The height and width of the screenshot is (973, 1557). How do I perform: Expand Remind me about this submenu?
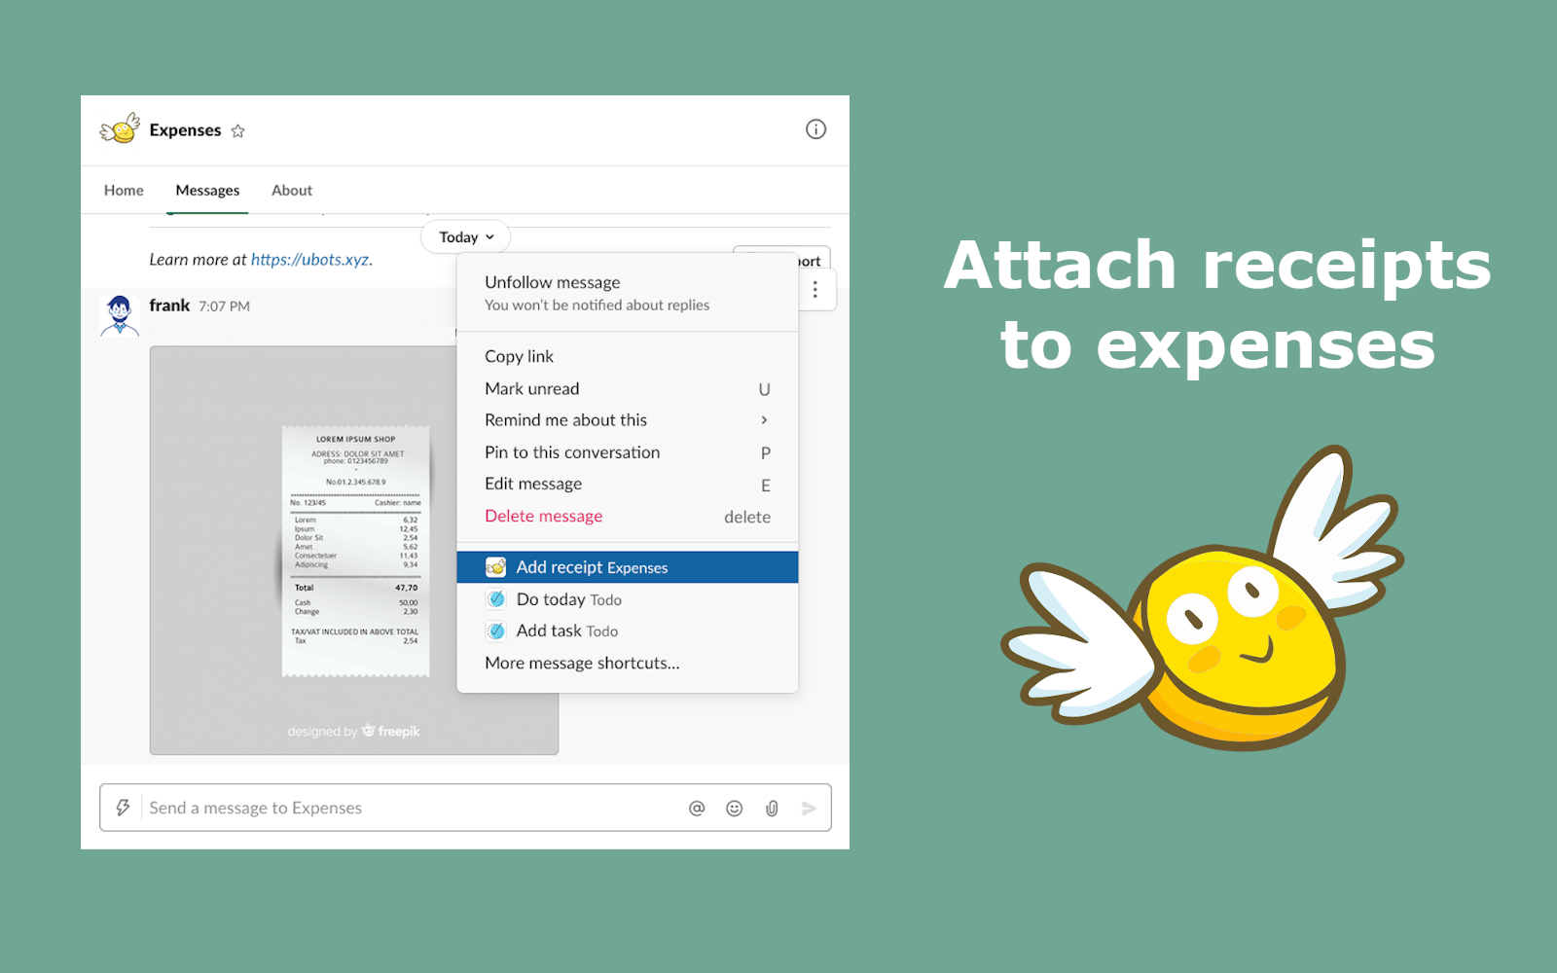[x=628, y=420]
